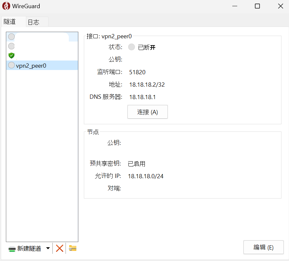Click 新建隧道 to add a tunnel

pyautogui.click(x=25, y=249)
